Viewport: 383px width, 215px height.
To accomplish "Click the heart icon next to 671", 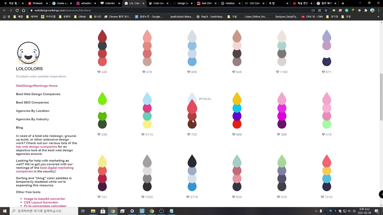I will point(323,72).
